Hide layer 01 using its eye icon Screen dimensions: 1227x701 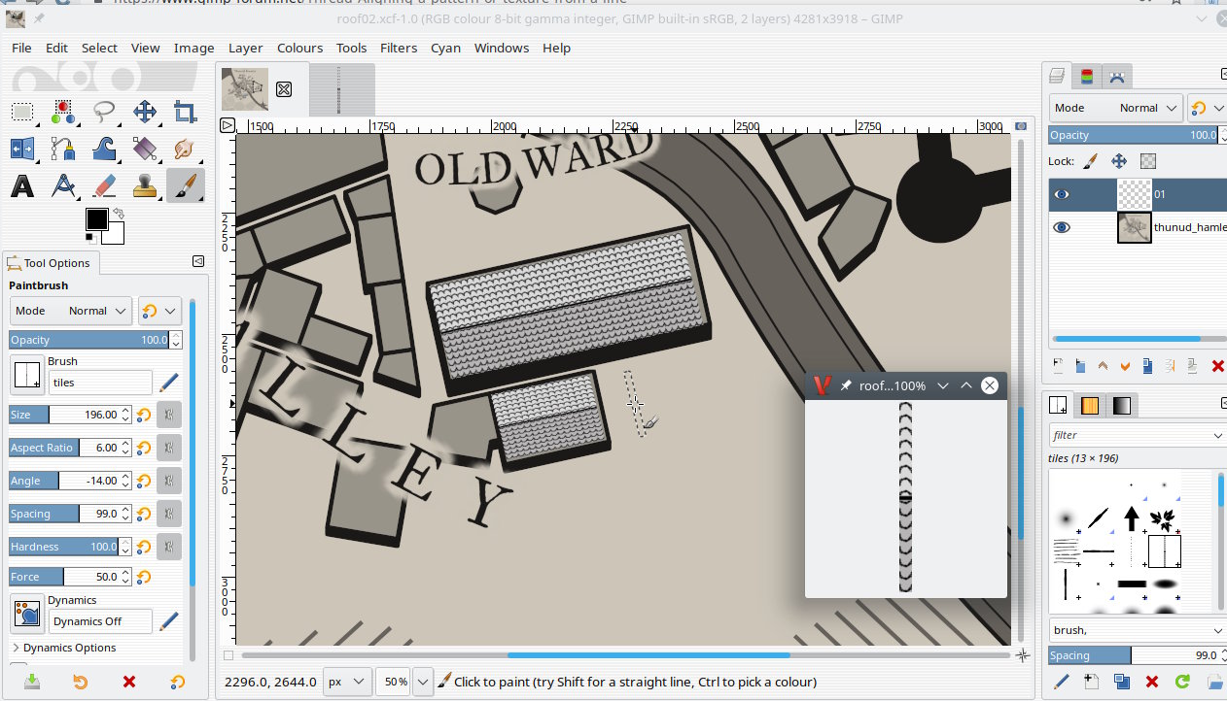[1062, 194]
